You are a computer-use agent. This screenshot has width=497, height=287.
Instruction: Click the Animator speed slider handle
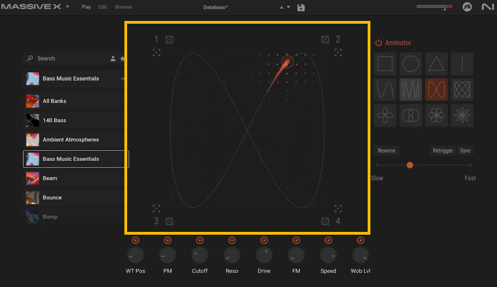(x=409, y=165)
